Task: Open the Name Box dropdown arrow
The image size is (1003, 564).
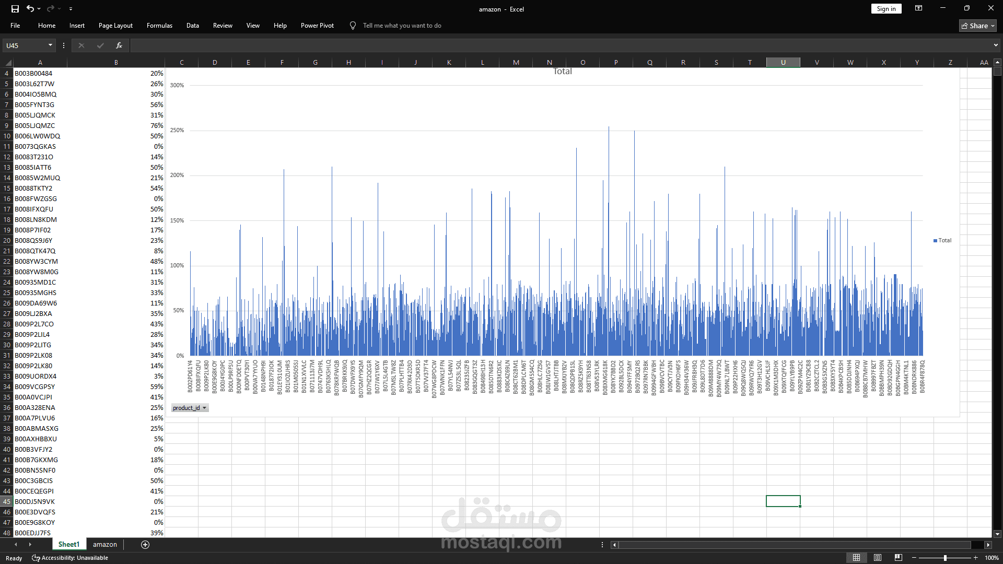Action: click(x=50, y=45)
